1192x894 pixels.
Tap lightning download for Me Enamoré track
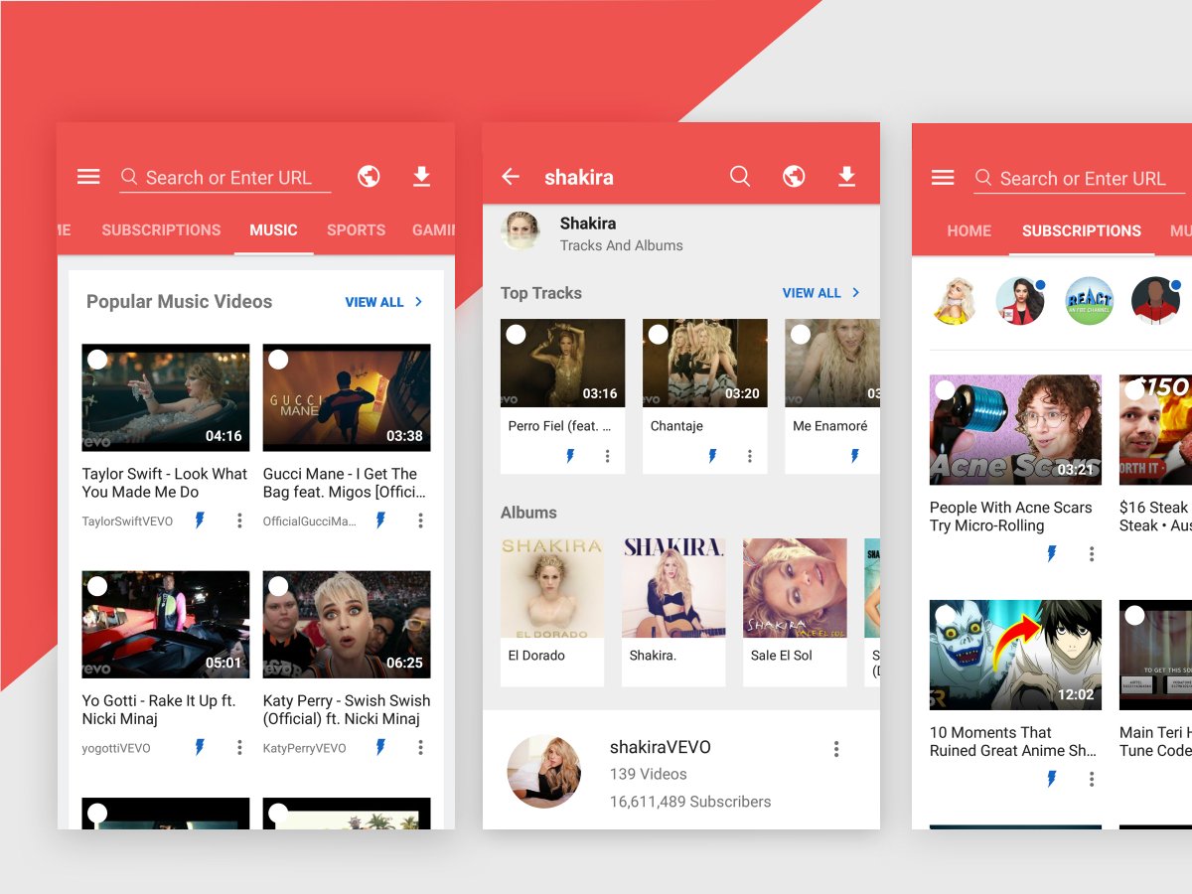coord(854,456)
